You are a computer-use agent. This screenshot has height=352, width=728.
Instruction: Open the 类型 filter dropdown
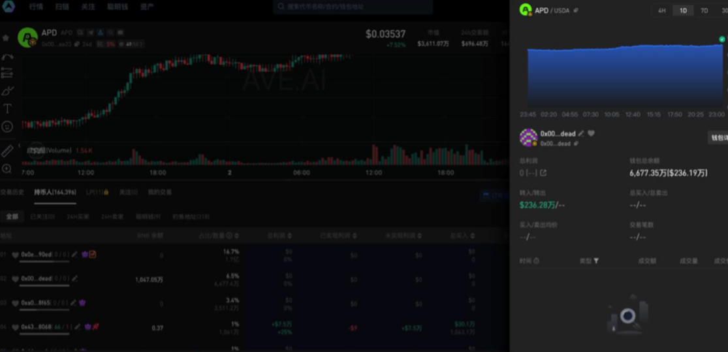coord(595,261)
